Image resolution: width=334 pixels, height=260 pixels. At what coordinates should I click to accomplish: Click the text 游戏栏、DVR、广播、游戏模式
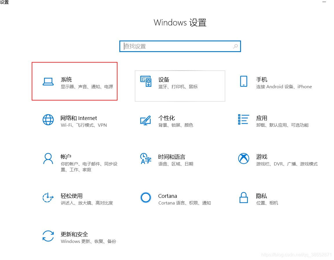287,164
